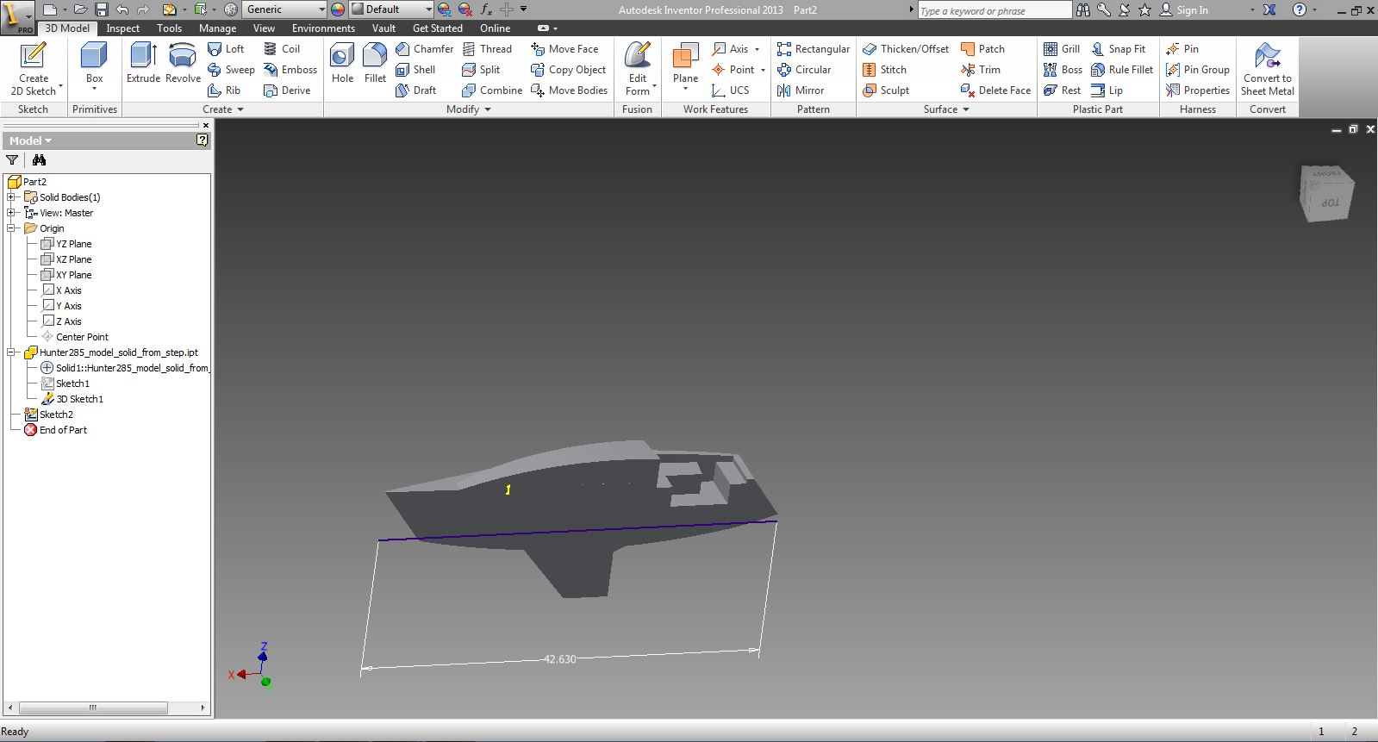Viewport: 1378px width, 742px height.
Task: Select Sketch2 in the browser
Action: pos(49,415)
